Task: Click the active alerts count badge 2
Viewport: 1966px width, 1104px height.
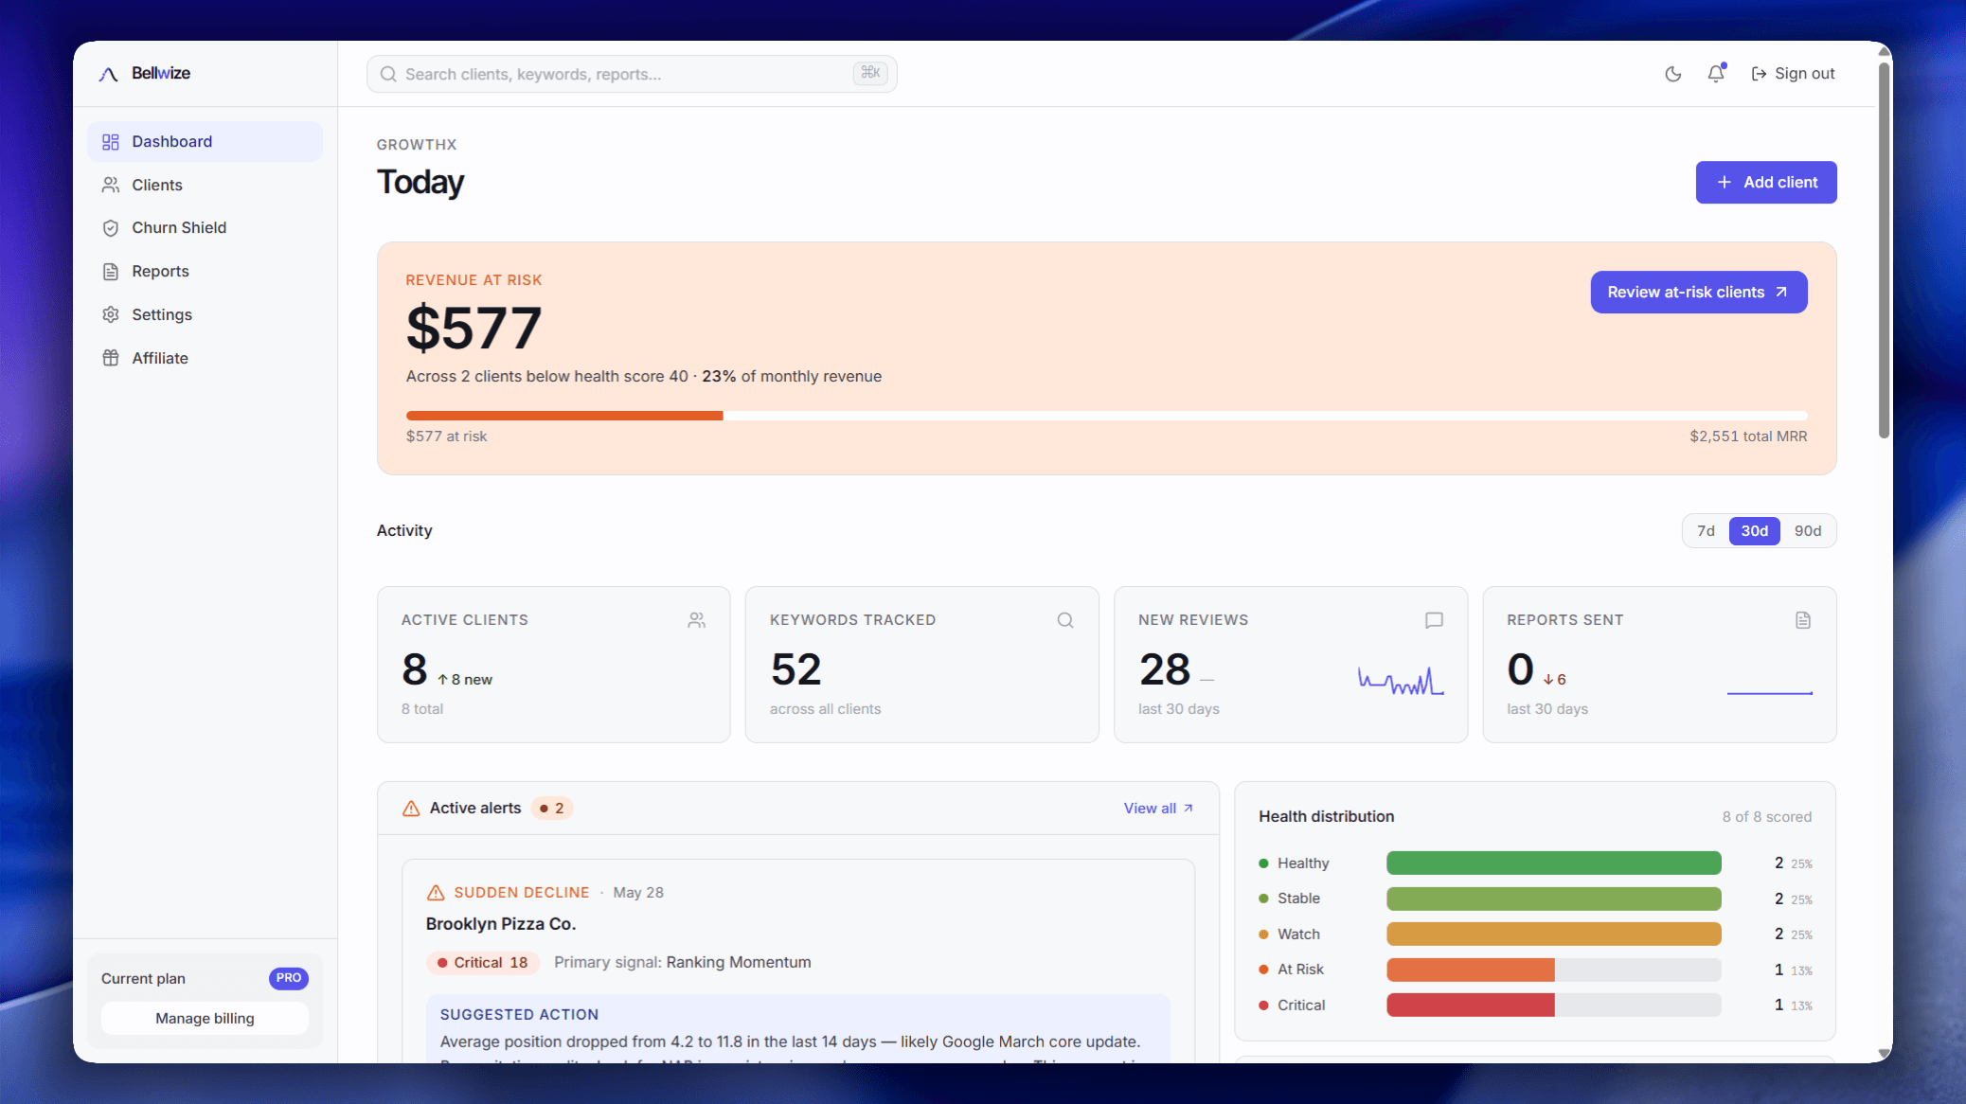Action: (x=552, y=809)
